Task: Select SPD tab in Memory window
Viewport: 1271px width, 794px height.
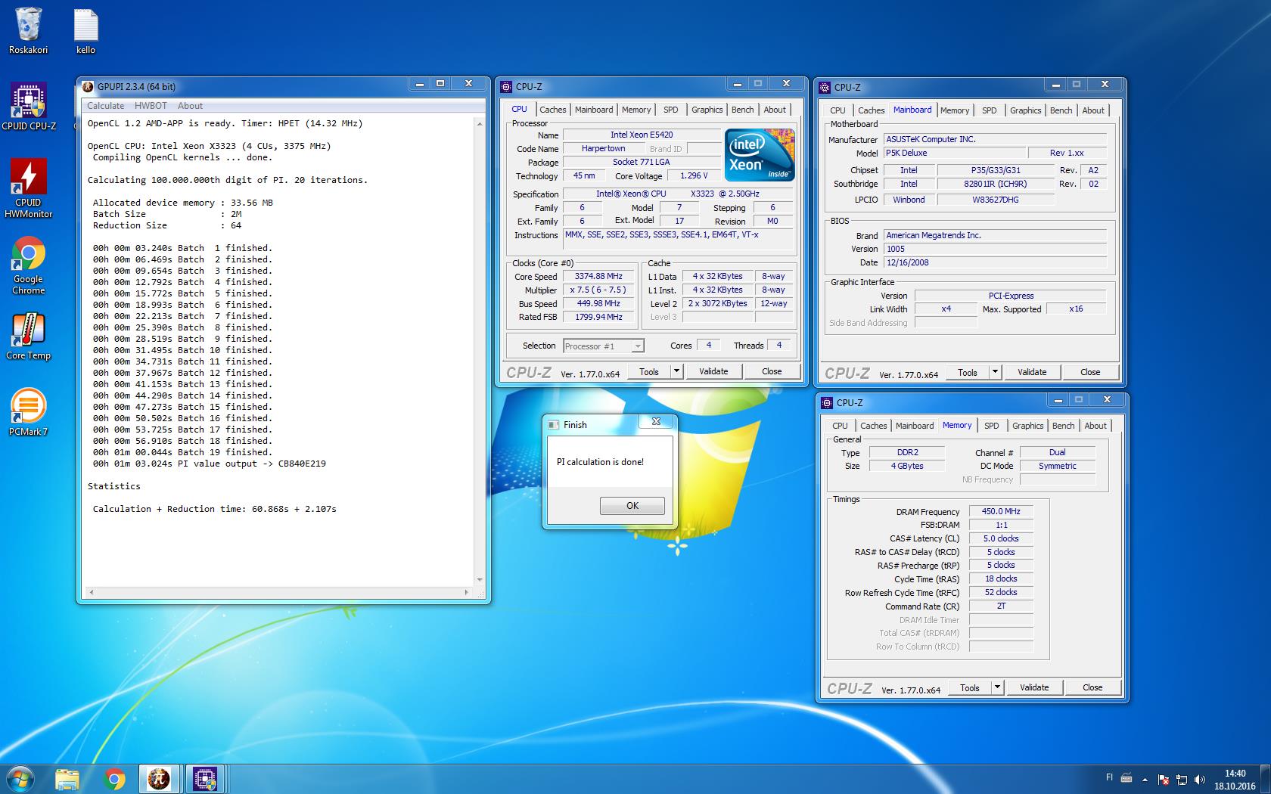Action: coord(991,426)
